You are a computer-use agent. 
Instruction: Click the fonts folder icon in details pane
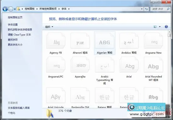50,113
